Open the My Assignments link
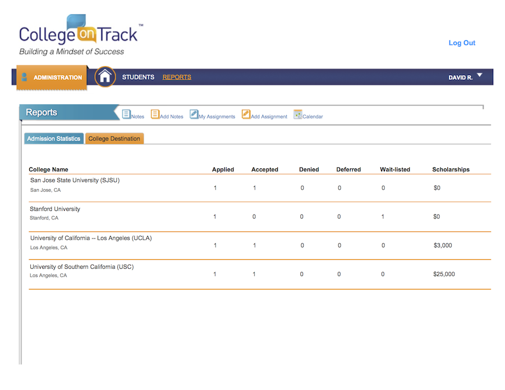The width and height of the screenshot is (505, 390). 217,117
